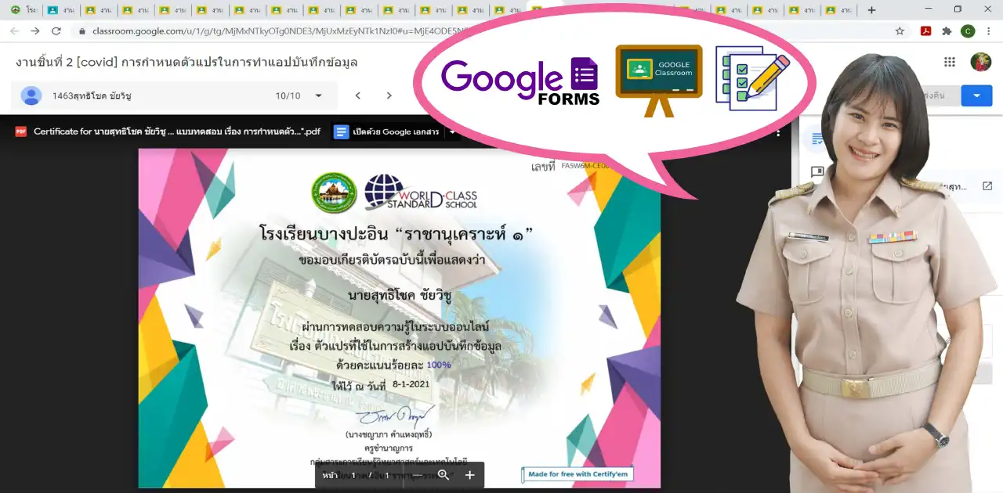Reset zoom with the magnifier icon
The width and height of the screenshot is (1003, 493).
444,475
